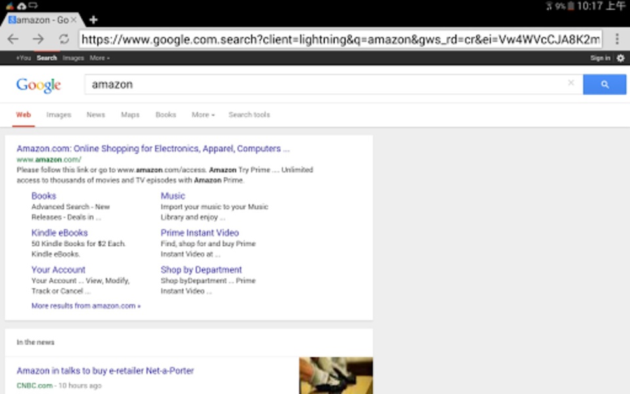Close the 'amazon - Go' browser tab
This screenshot has width=630, height=394.
73,20
